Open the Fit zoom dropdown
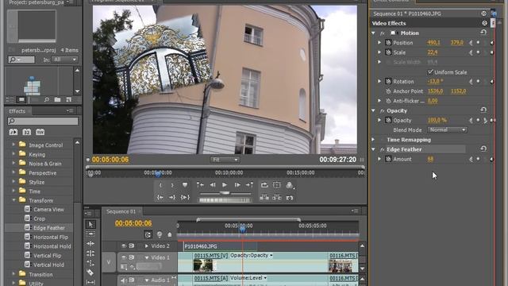The width and height of the screenshot is (508, 286). tap(225, 160)
